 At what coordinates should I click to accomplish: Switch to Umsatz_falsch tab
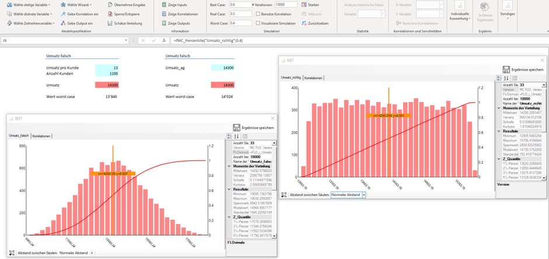pos(19,135)
